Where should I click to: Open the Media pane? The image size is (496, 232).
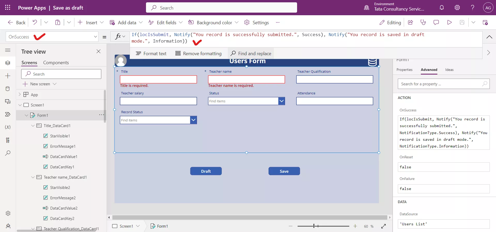point(8,102)
